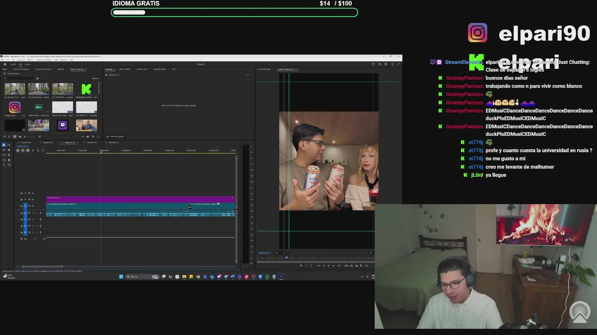Toggle the lock on video track V3
This screenshot has height=335, width=597.
click(21, 193)
